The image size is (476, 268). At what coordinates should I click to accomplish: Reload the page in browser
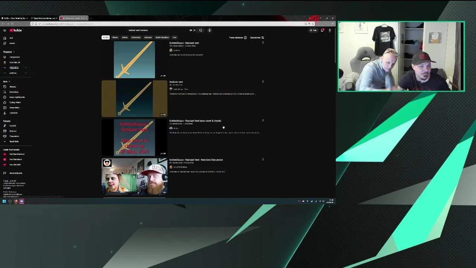[x=12, y=24]
